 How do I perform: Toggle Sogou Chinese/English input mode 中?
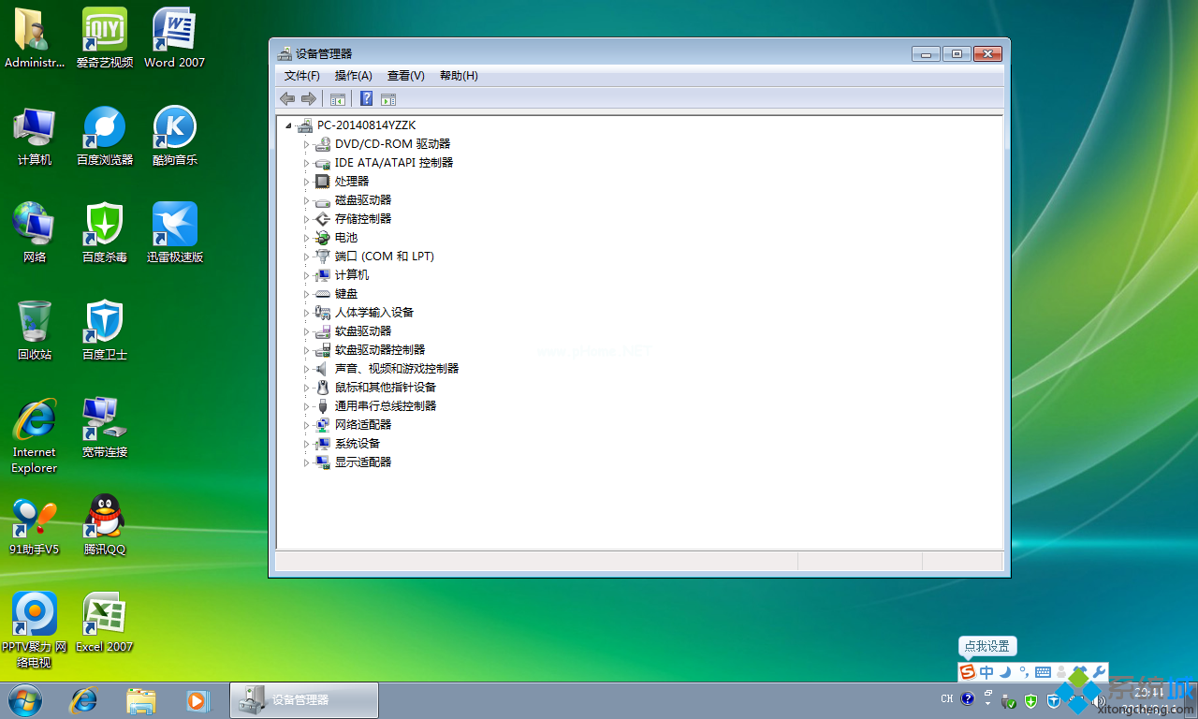coord(987,672)
